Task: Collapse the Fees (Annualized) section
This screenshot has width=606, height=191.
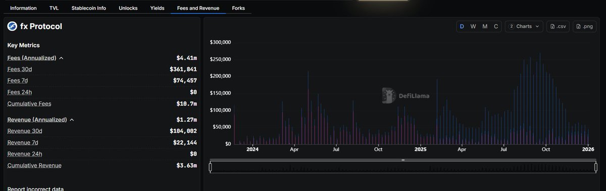Action: (x=61, y=58)
